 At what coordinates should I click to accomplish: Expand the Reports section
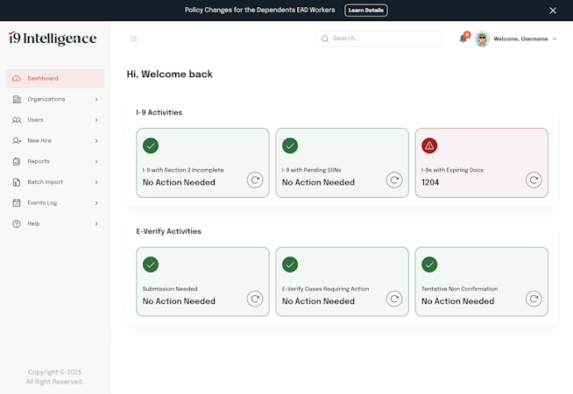coord(54,161)
